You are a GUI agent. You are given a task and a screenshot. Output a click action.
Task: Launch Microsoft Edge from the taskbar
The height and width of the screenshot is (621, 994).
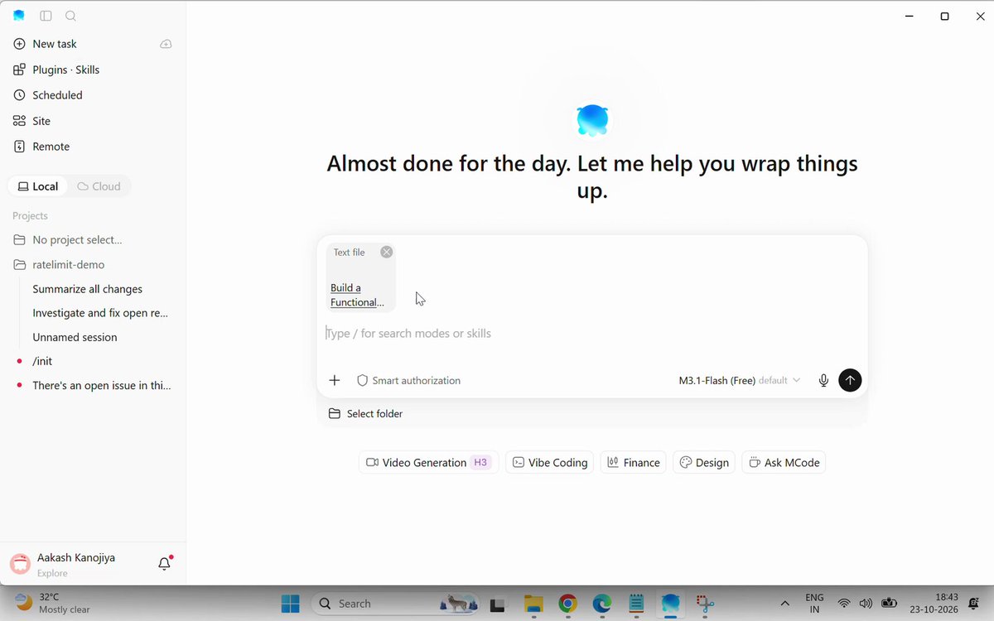[x=601, y=604]
